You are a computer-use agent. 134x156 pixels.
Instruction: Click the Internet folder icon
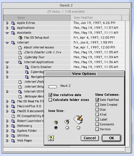pos(13,43)
